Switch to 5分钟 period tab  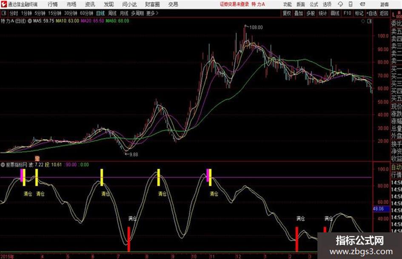pyautogui.click(x=40, y=13)
